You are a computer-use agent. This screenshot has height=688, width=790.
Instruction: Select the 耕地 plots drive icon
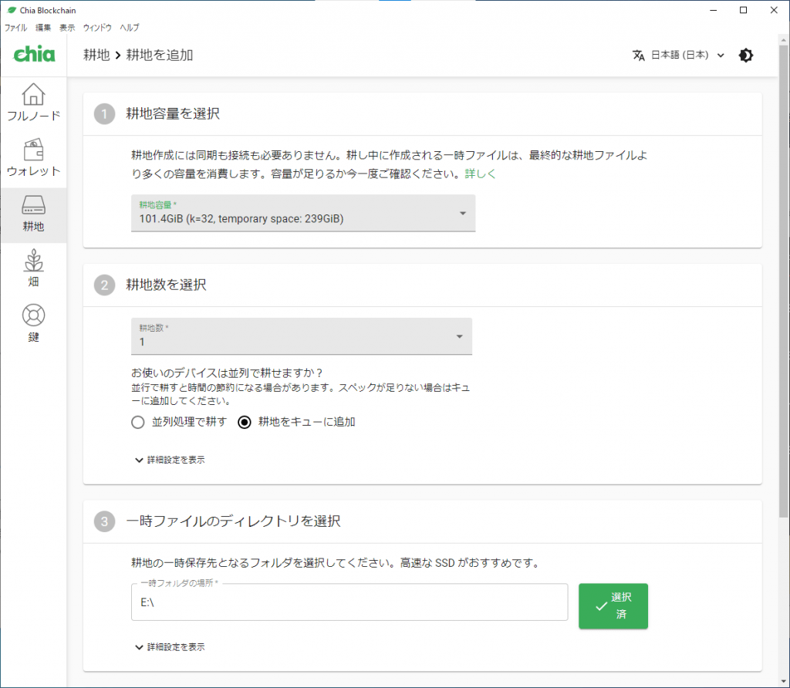tap(33, 206)
